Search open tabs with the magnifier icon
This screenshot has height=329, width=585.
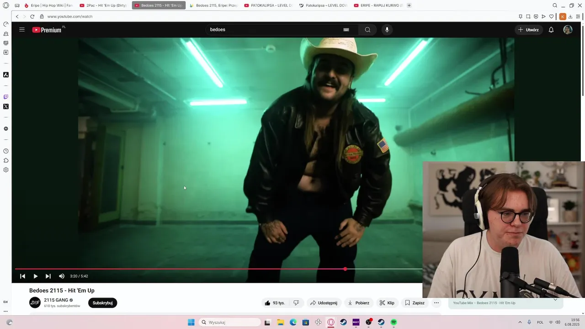(x=555, y=5)
